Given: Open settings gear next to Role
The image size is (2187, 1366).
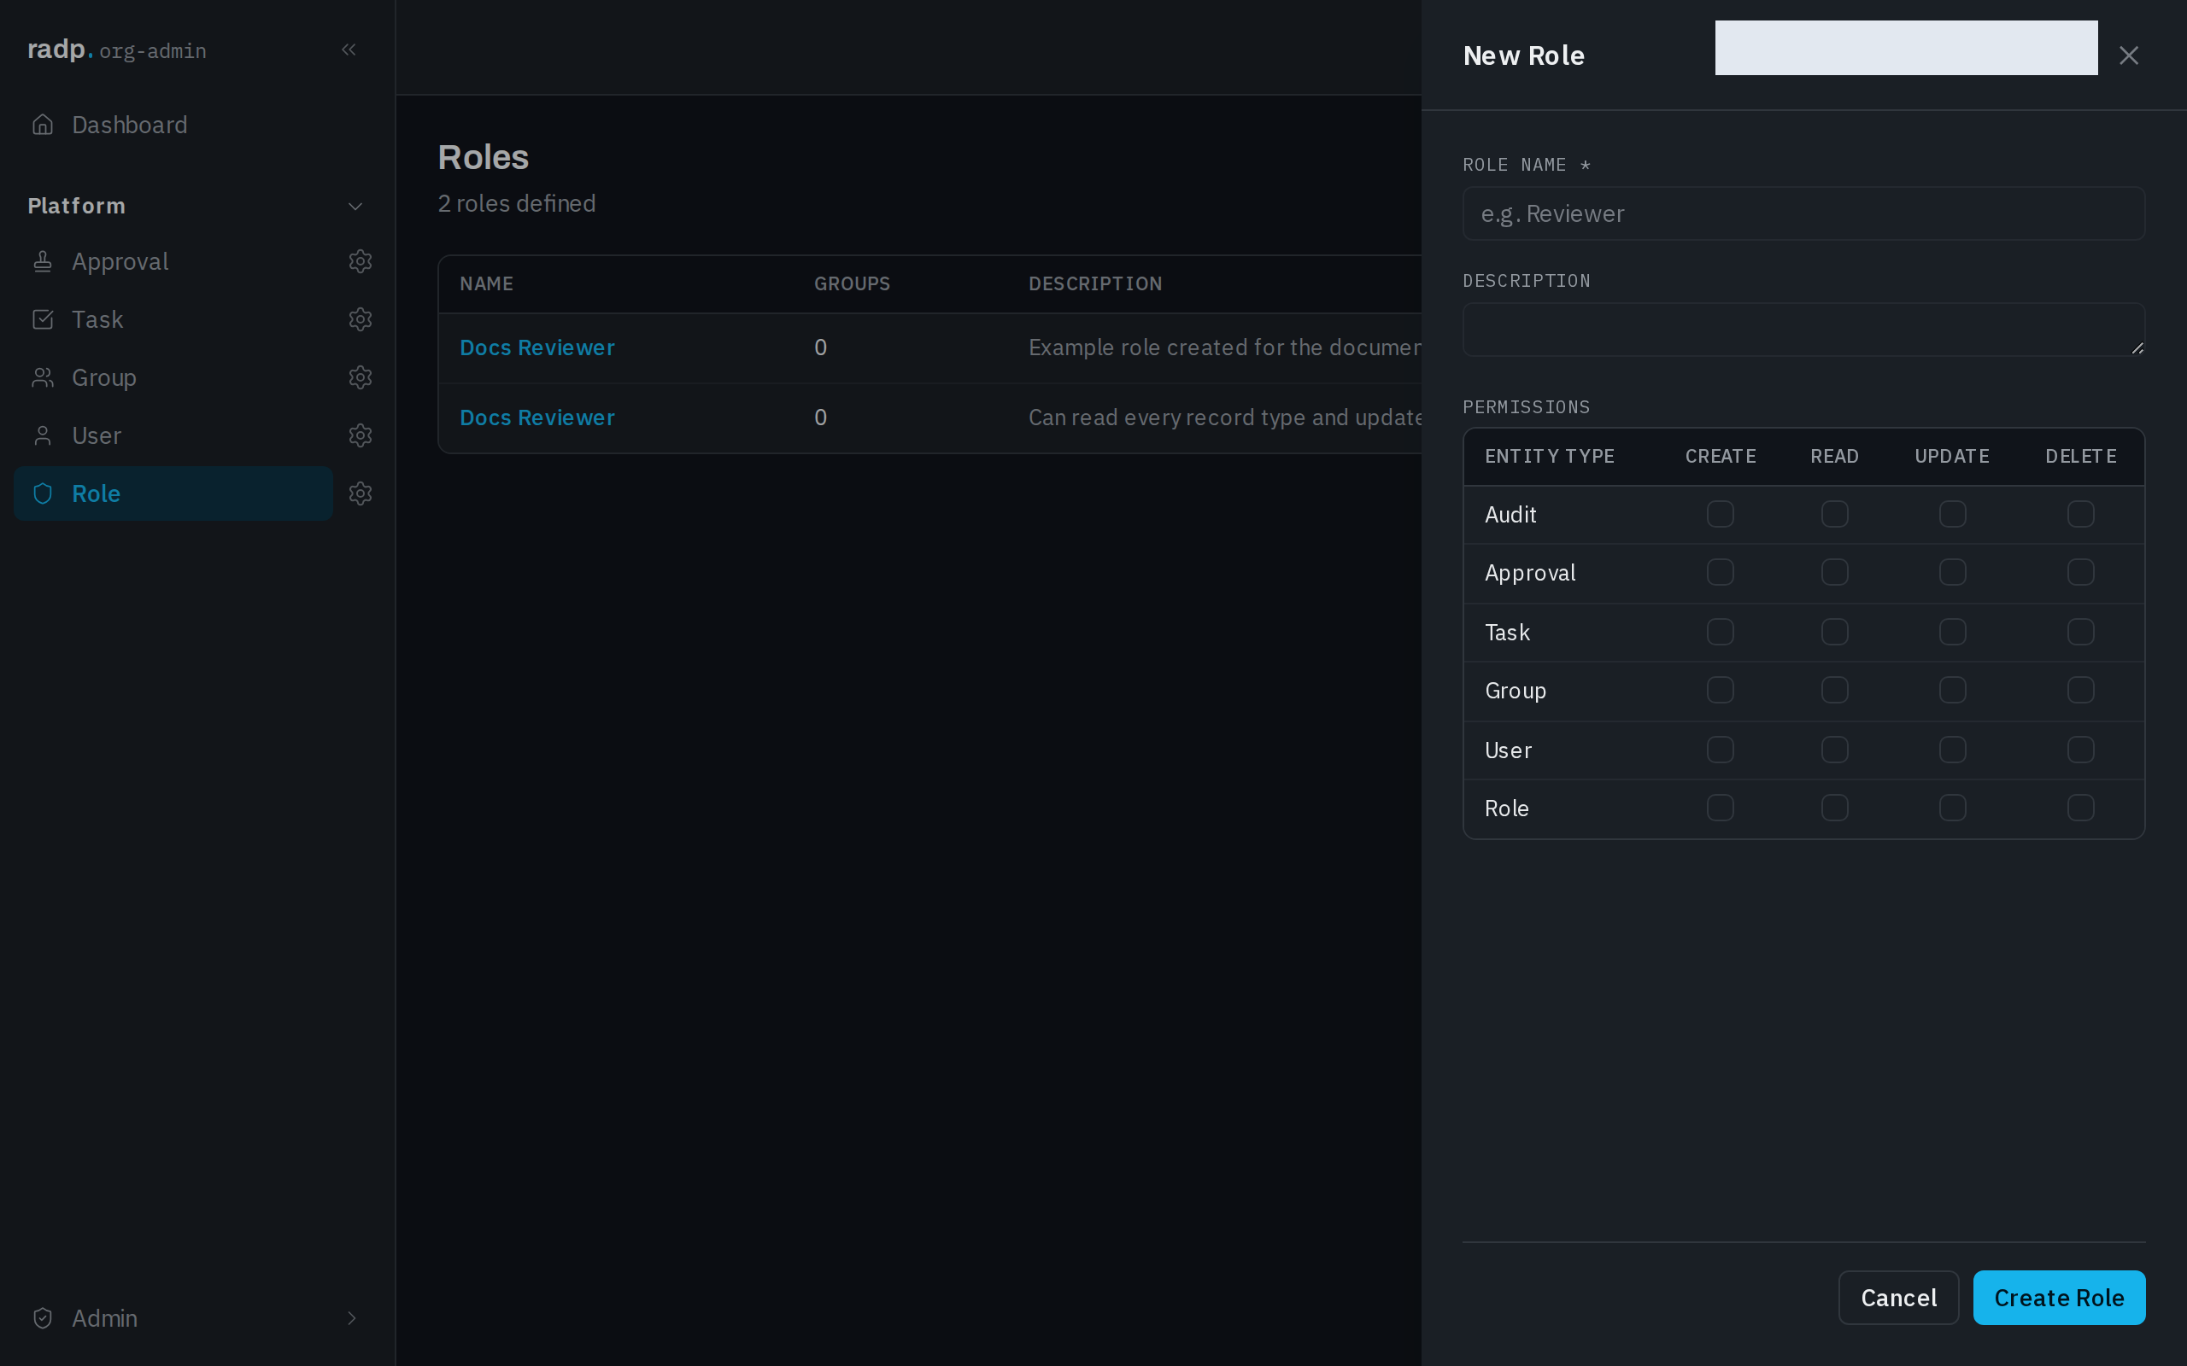Looking at the screenshot, I should point(361,493).
